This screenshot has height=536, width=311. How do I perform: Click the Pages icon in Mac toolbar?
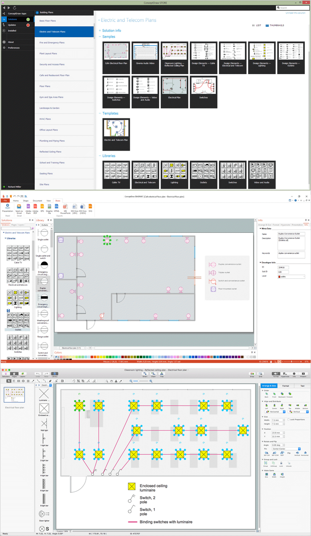(x=14, y=375)
